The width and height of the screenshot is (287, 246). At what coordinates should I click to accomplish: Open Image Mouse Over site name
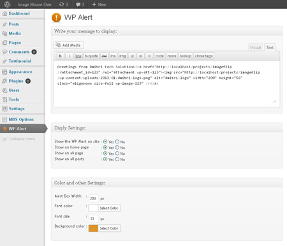[35, 4]
